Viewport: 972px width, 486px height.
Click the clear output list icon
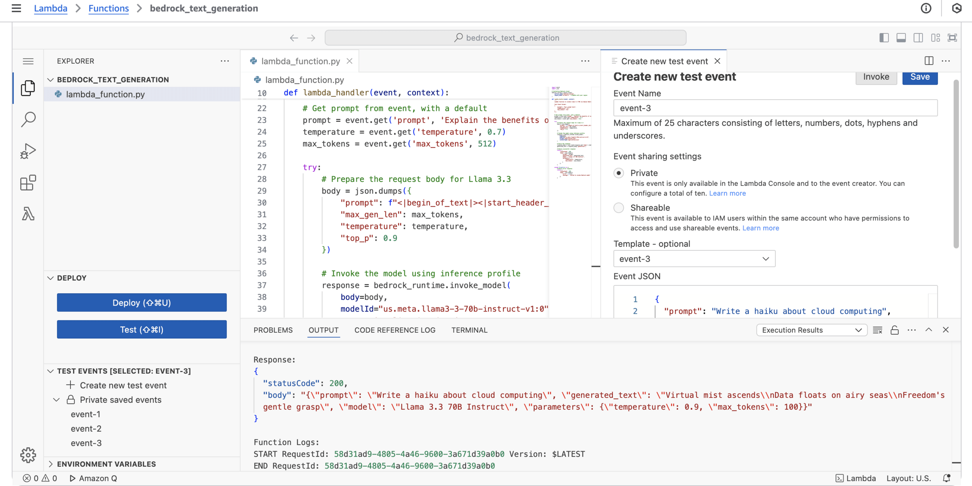click(x=877, y=330)
